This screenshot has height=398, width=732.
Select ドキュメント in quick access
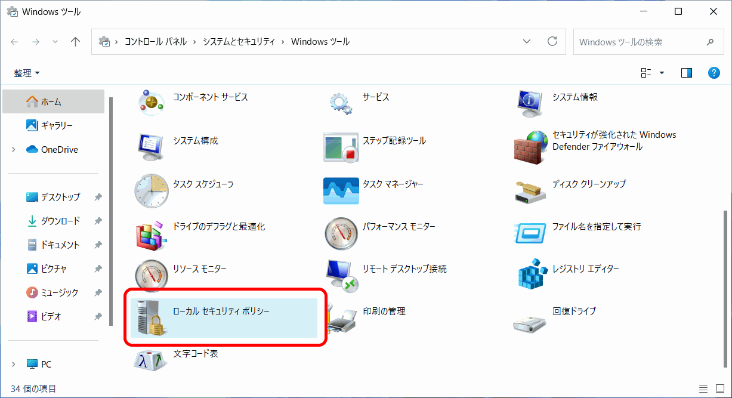(54, 245)
